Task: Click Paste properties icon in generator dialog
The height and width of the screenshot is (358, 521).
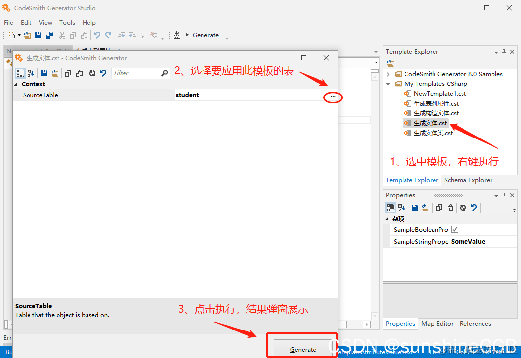Action: click(x=80, y=73)
